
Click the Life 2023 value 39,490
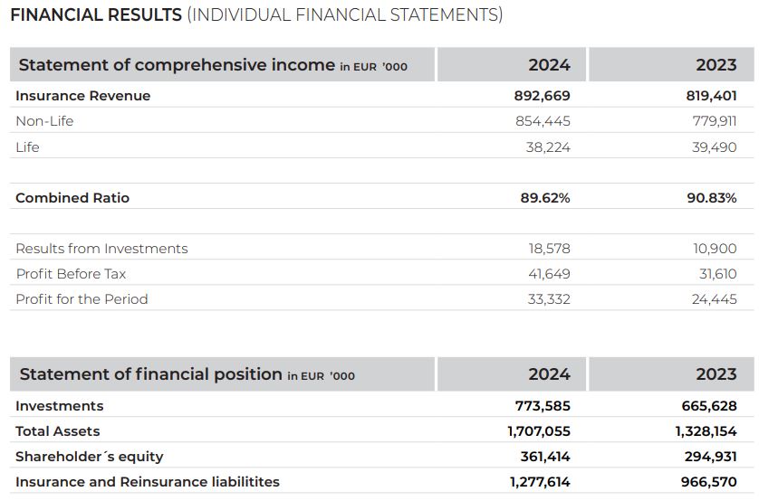714,147
